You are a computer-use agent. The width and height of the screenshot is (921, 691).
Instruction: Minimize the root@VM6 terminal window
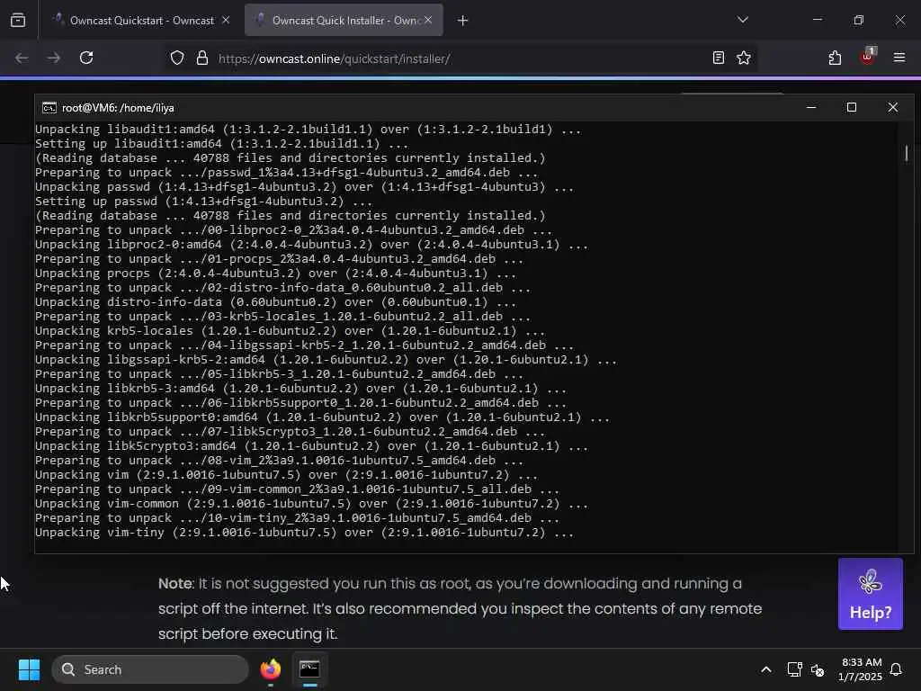pyautogui.click(x=811, y=108)
